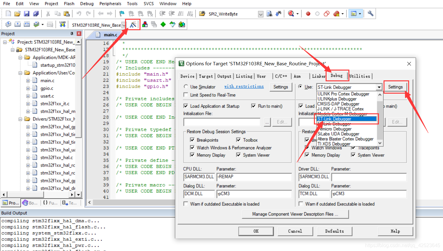Create a new file from toolbar
The height and width of the screenshot is (251, 443).
click(x=8, y=14)
